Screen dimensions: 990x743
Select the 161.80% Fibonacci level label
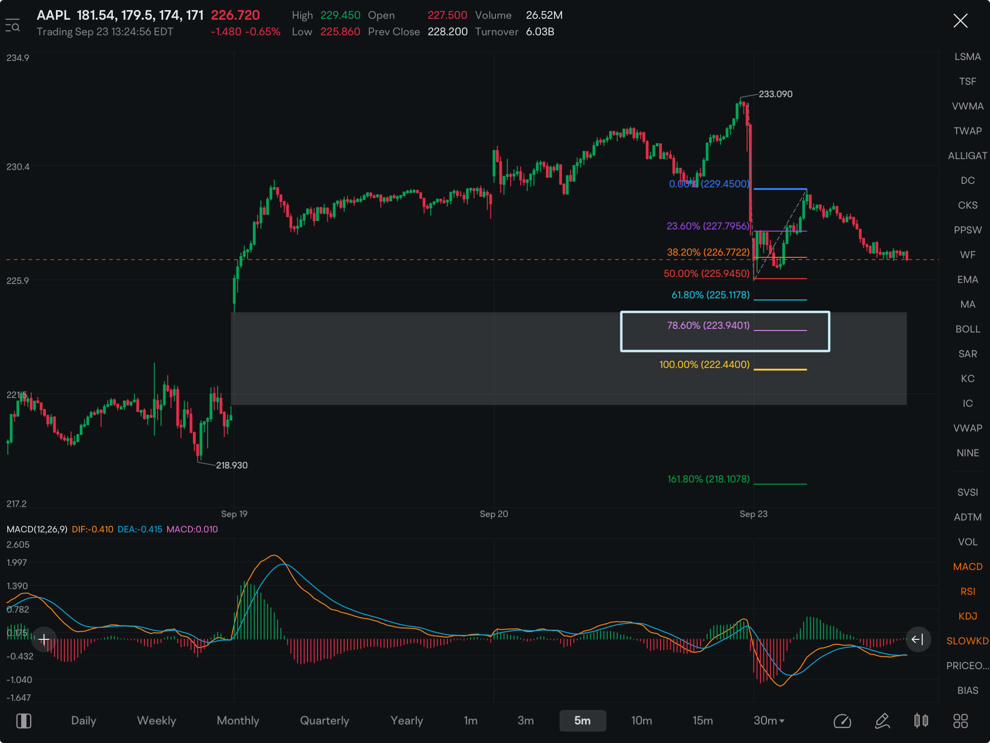[709, 479]
